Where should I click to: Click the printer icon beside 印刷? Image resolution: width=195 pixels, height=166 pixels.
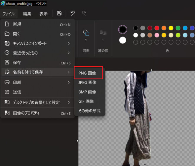point(7,82)
